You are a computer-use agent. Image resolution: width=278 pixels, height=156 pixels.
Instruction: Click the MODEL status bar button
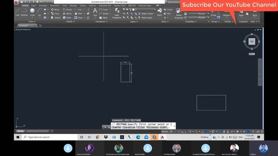(165, 132)
